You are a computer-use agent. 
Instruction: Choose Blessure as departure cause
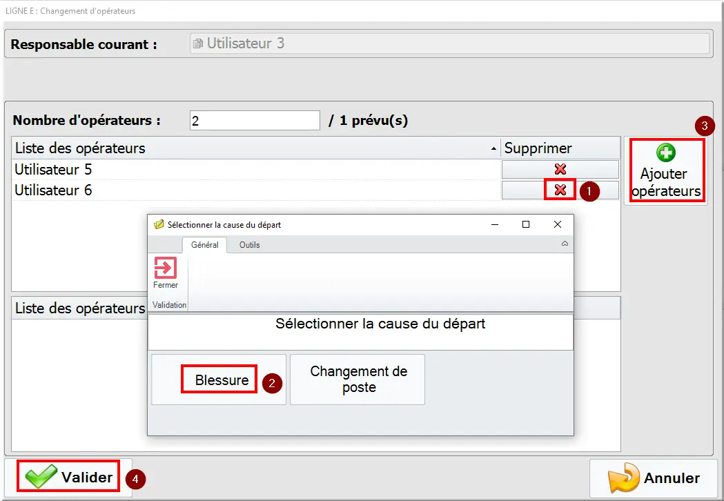coord(219,380)
